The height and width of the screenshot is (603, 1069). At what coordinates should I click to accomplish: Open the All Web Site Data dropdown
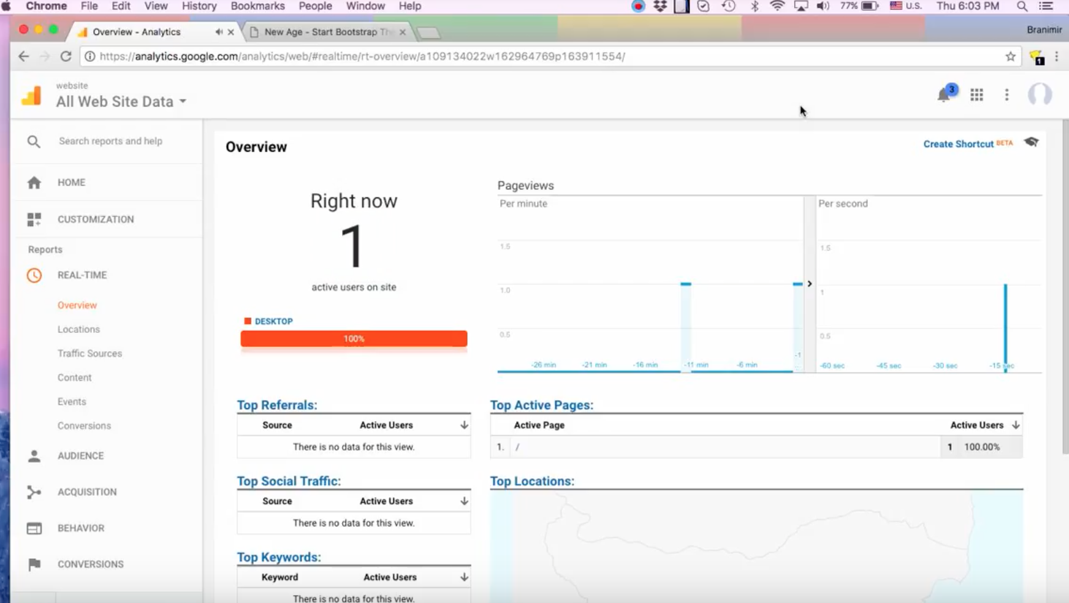(x=121, y=102)
